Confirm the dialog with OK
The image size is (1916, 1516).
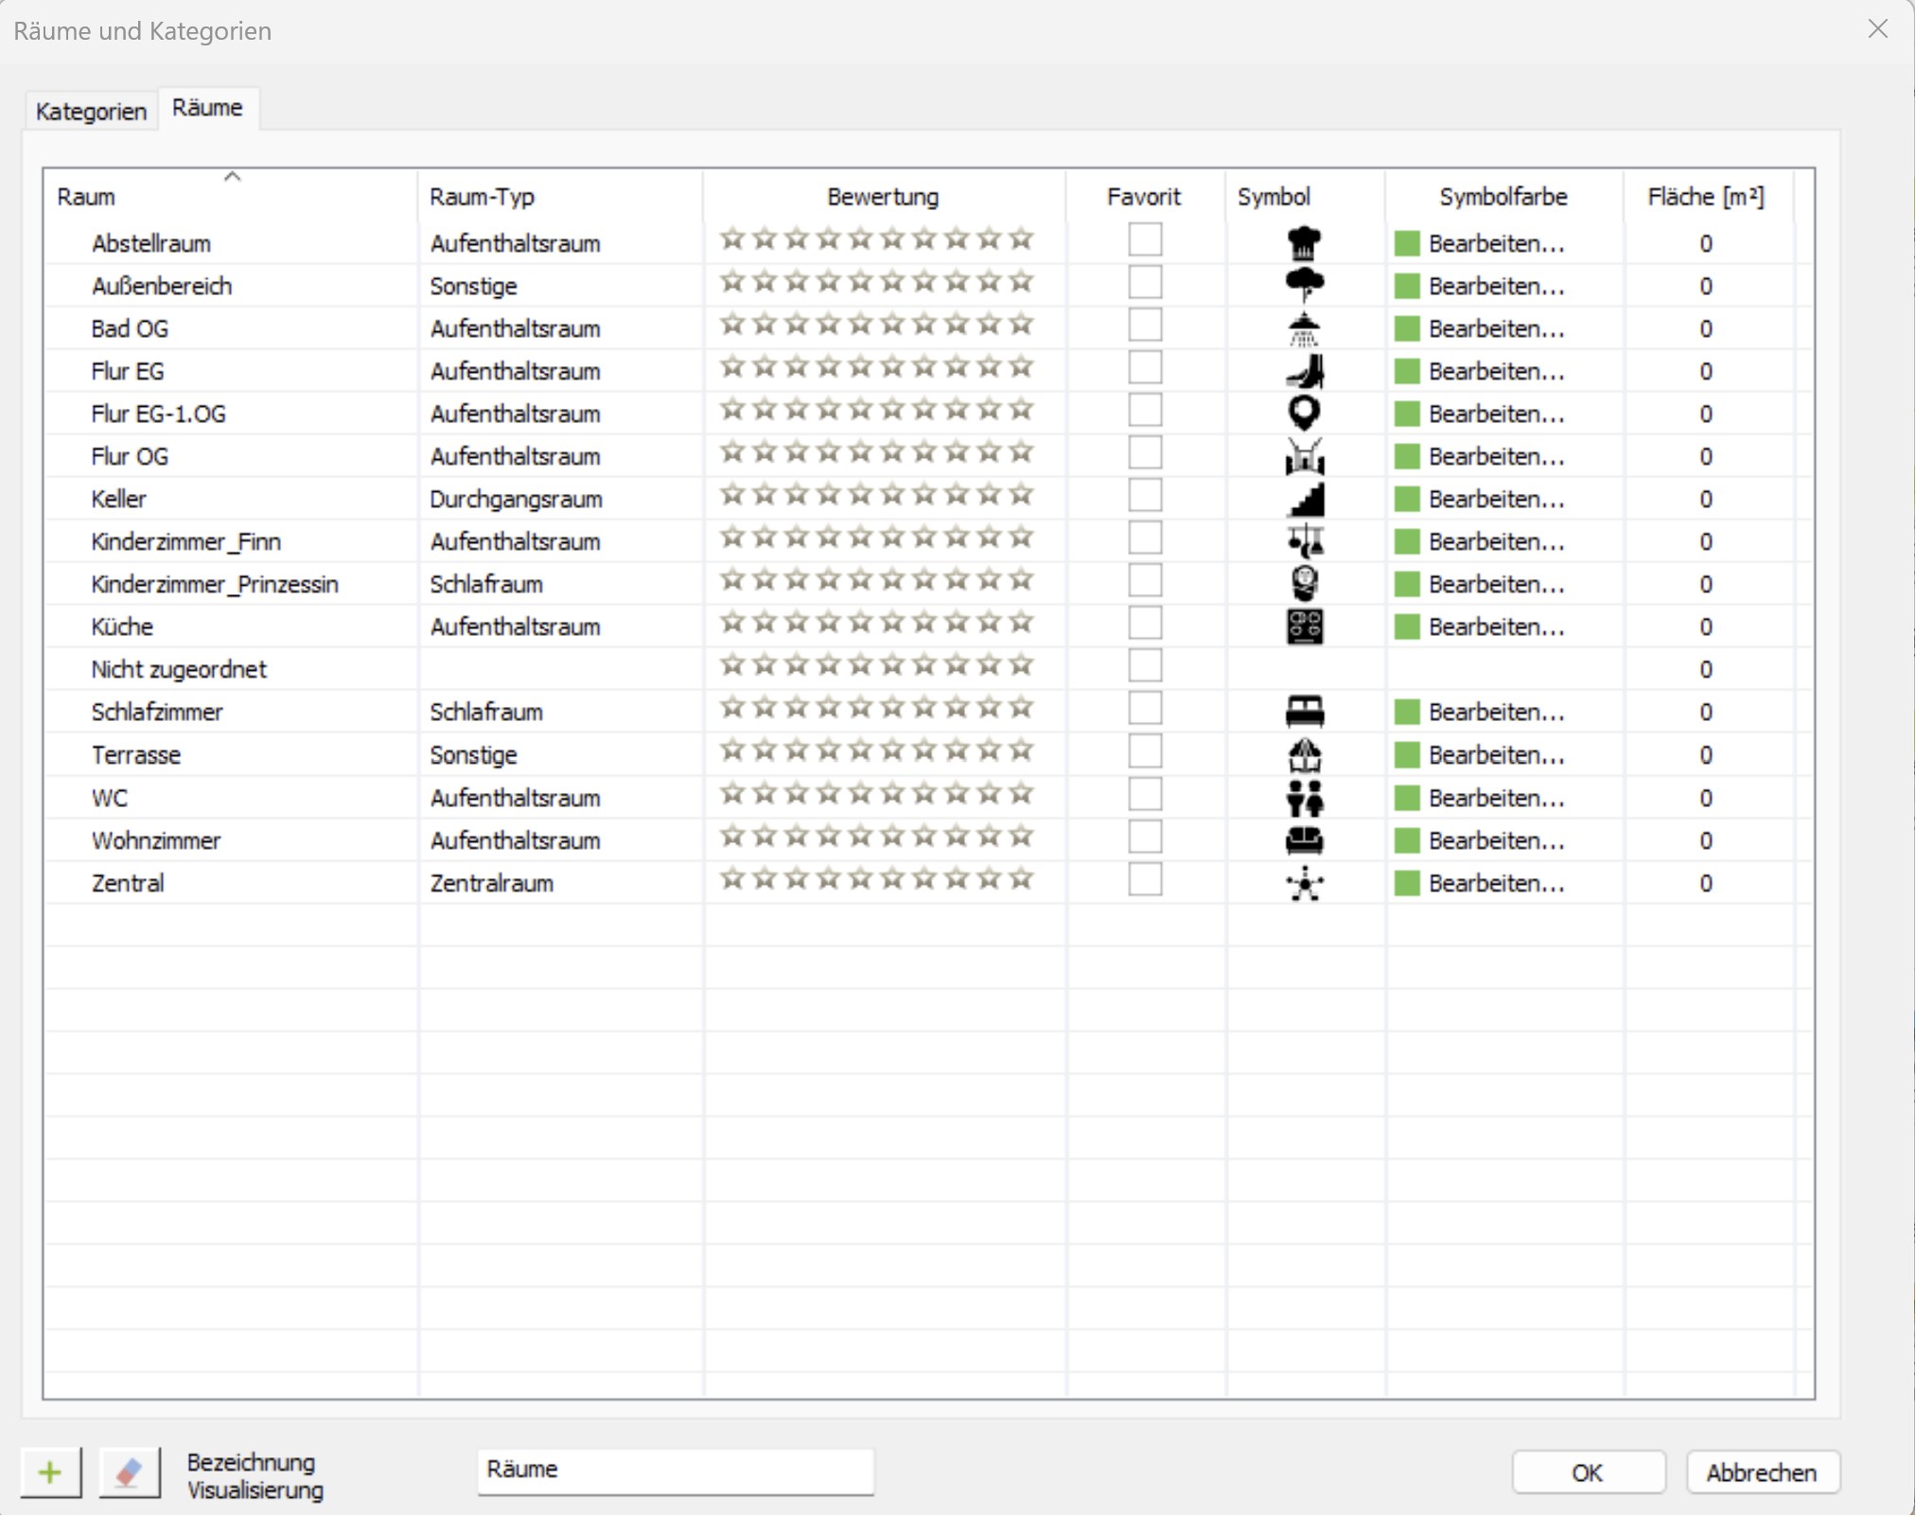coord(1588,1472)
